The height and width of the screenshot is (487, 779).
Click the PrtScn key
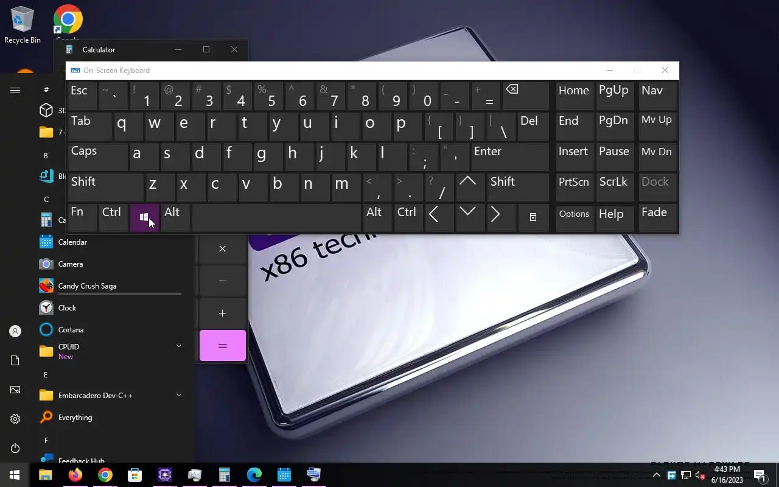tap(575, 187)
